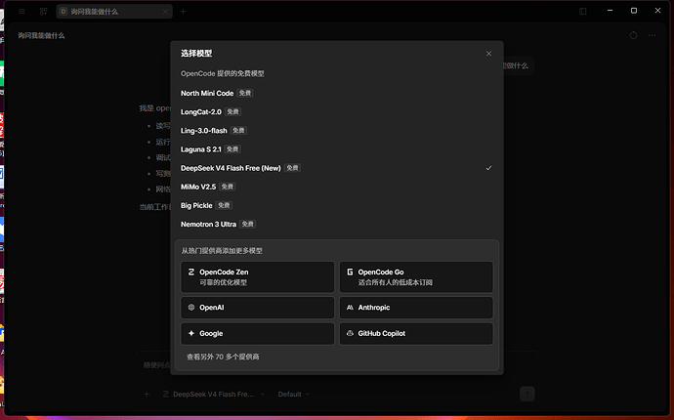Viewport: 674px width, 420px height.
Task: Close the 选择模型 dialog
Action: click(488, 54)
